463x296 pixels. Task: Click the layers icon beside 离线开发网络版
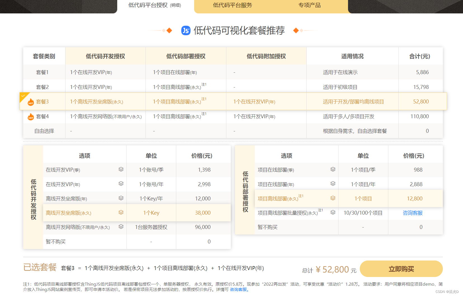(x=121, y=227)
